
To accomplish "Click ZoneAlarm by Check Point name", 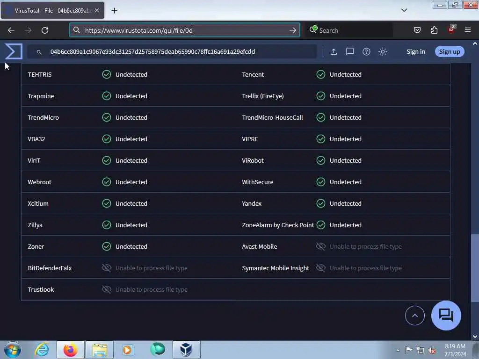I will [x=278, y=225].
